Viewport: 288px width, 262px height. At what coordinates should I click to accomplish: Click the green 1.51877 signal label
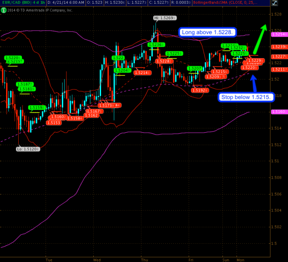[25, 84]
